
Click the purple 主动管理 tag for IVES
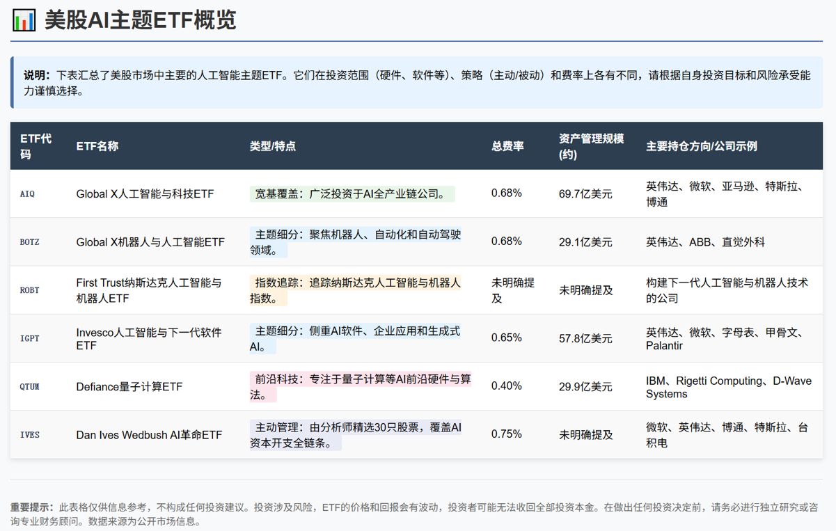355,435
